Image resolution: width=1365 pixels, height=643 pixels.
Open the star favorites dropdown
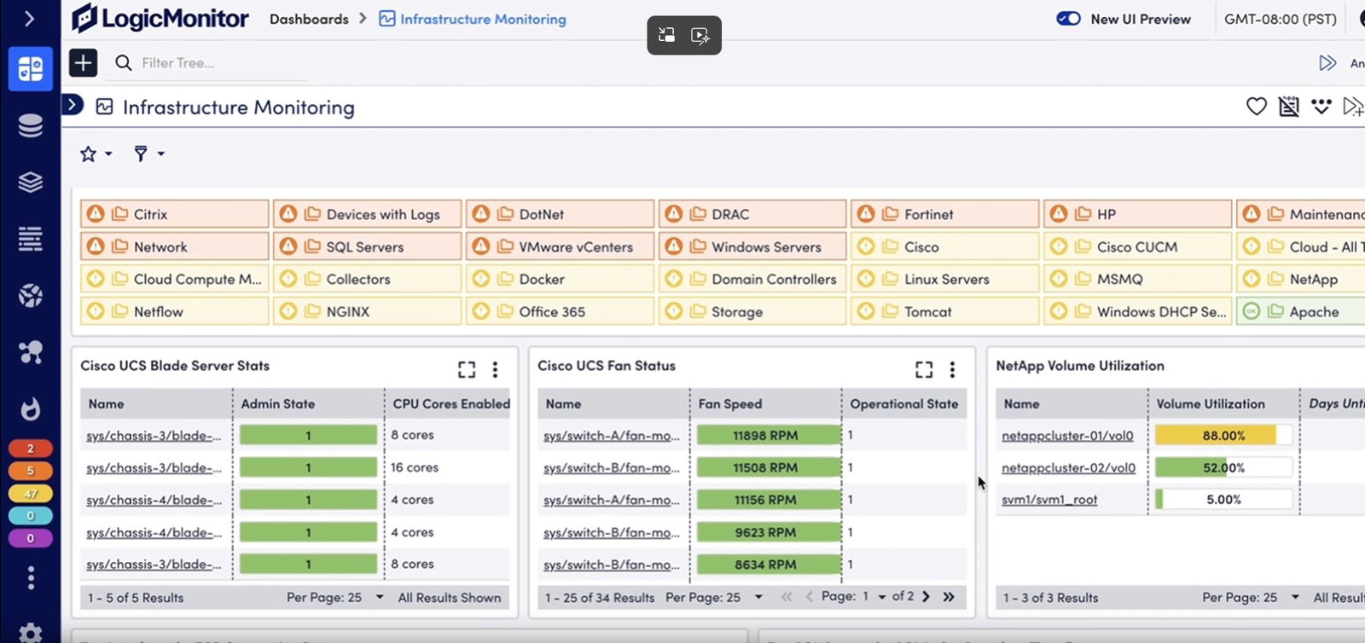pos(96,154)
